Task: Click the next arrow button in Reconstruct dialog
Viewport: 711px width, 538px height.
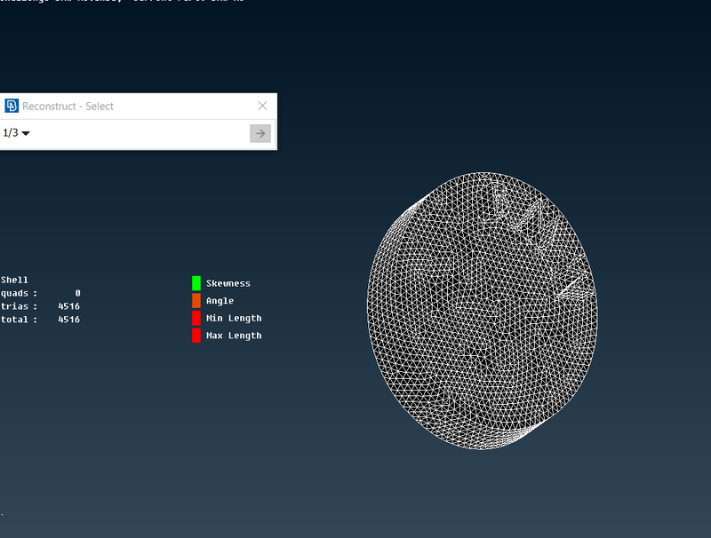Action: tap(260, 133)
